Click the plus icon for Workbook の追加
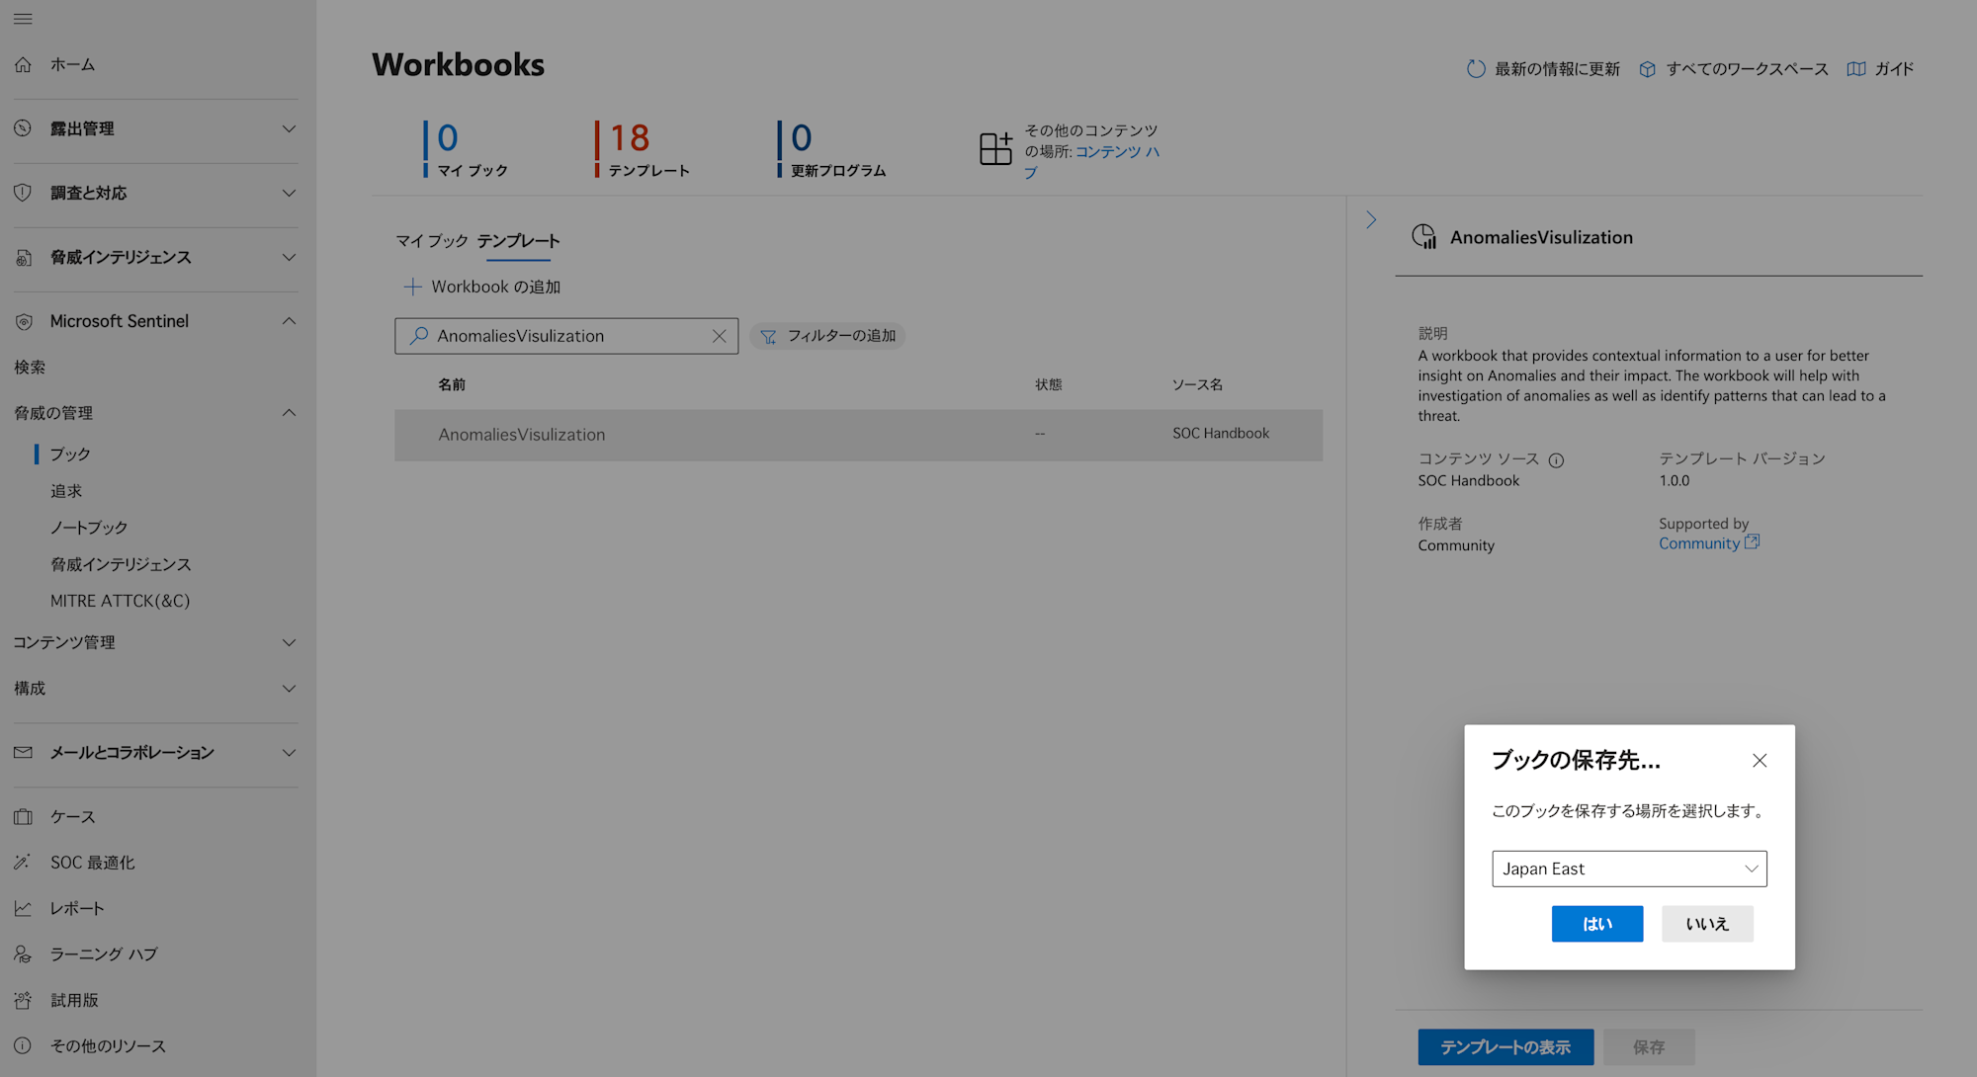 412,287
